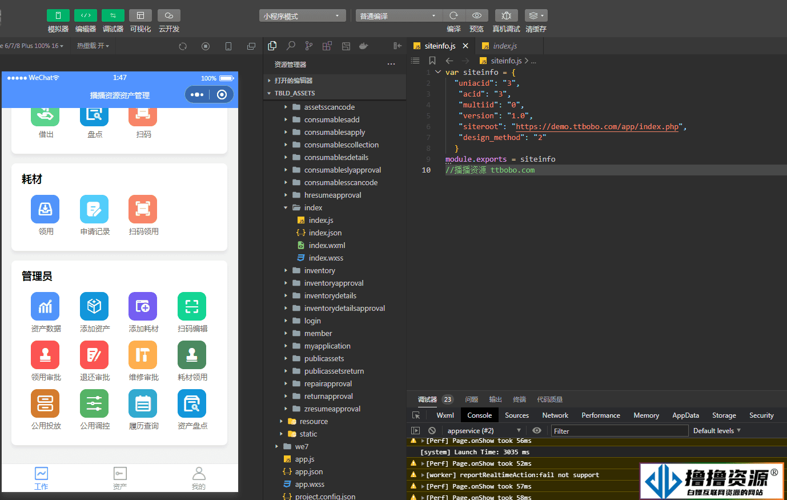Open the 问题 problems panel tab

pyautogui.click(x=472, y=399)
